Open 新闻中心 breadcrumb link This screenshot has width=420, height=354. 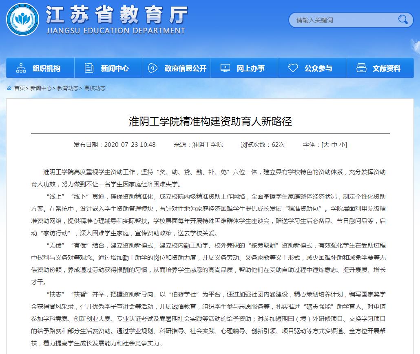[x=41, y=88]
